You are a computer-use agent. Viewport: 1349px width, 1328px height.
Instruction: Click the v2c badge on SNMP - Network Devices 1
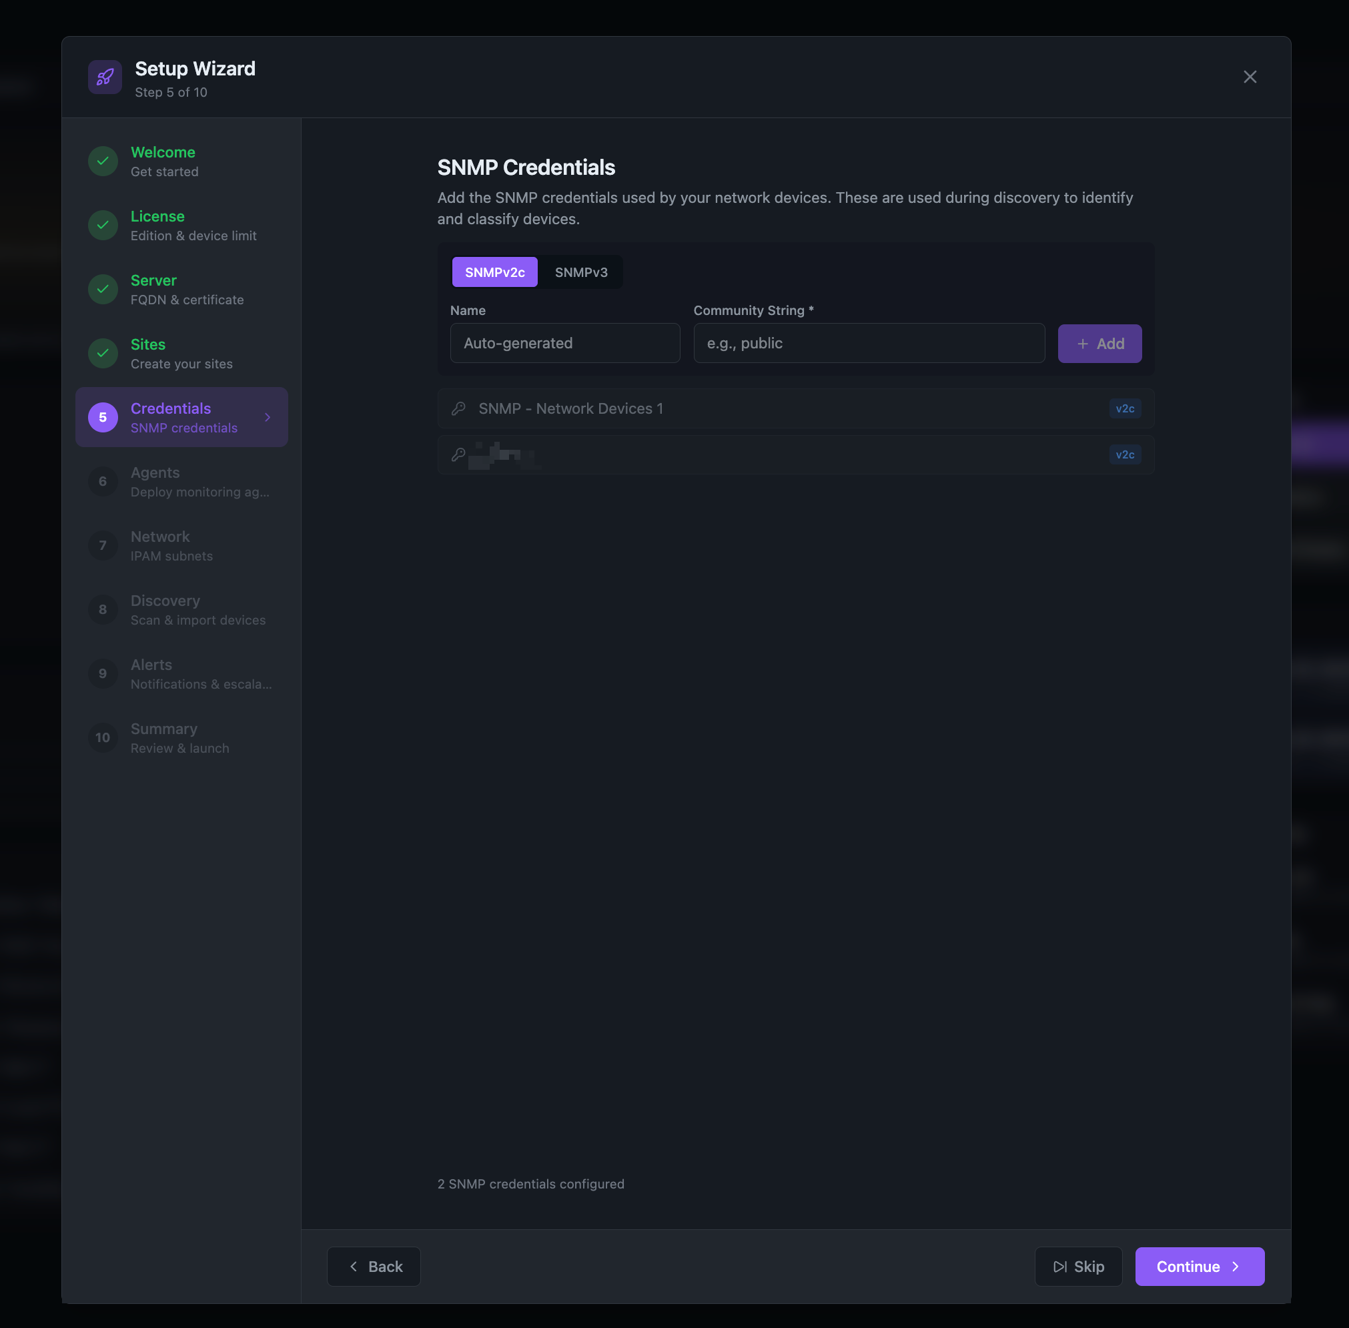(x=1125, y=408)
